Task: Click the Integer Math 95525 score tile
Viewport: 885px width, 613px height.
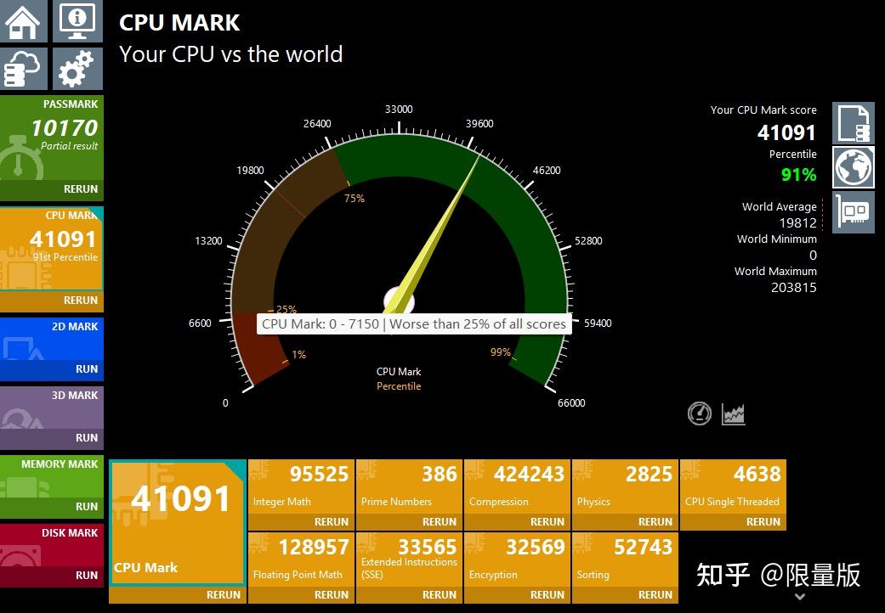Action: 302,486
